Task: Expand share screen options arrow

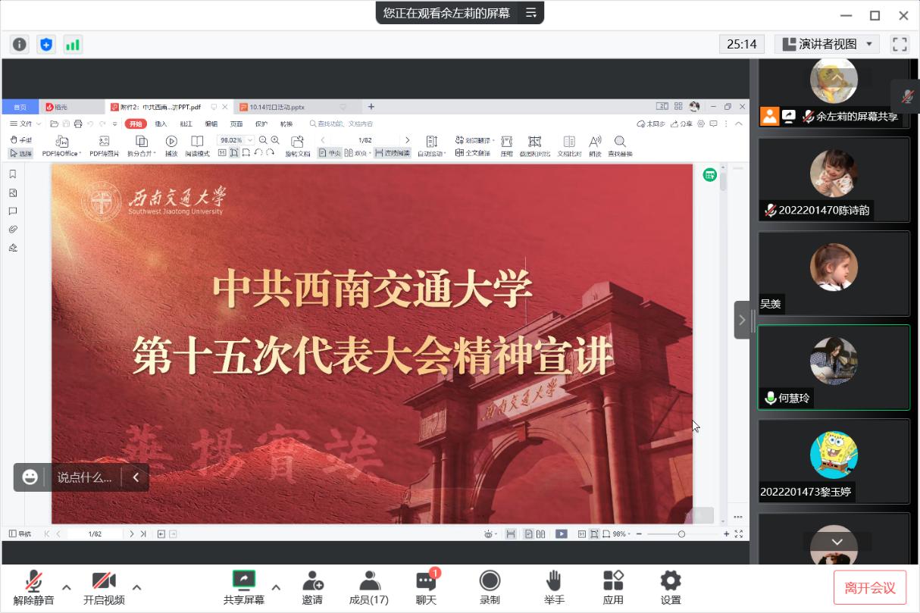Action: [276, 587]
